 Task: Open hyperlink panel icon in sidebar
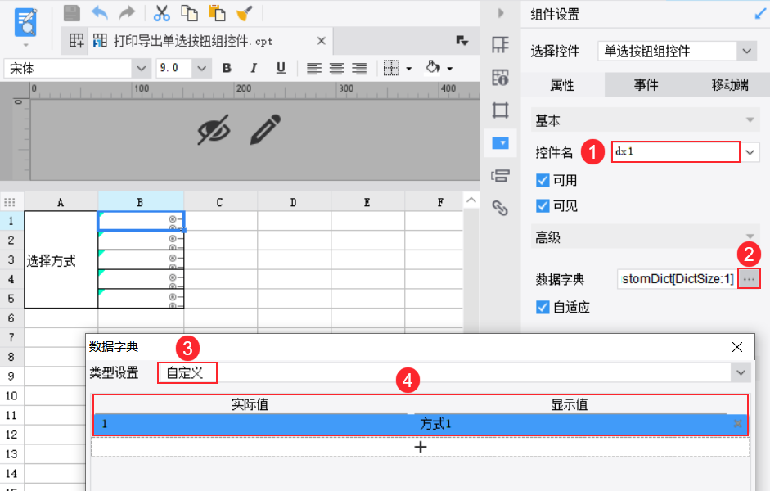[500, 208]
